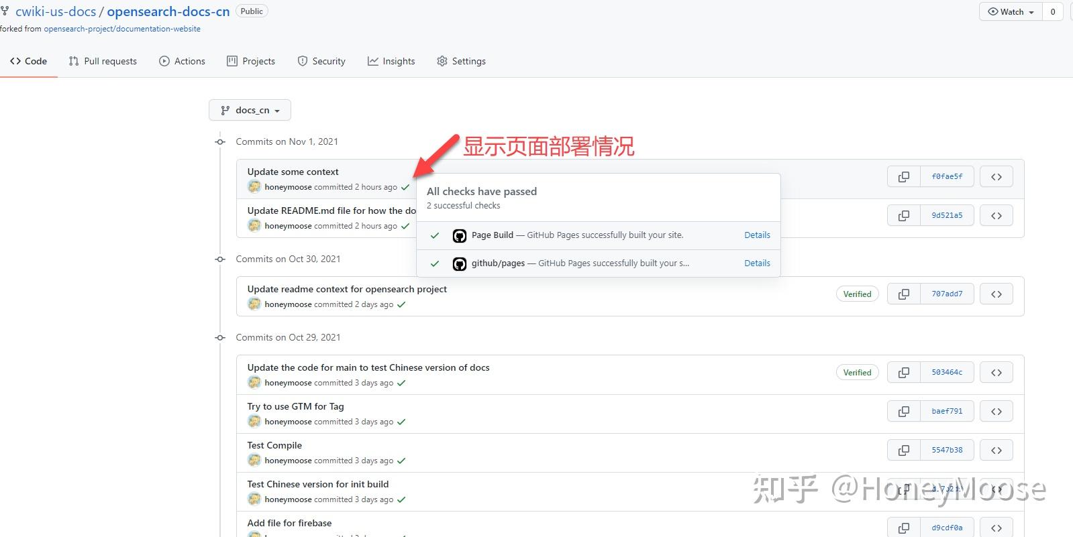Screen dimensions: 1073x537
Task: Open commit hash baef791
Action: 947,412
